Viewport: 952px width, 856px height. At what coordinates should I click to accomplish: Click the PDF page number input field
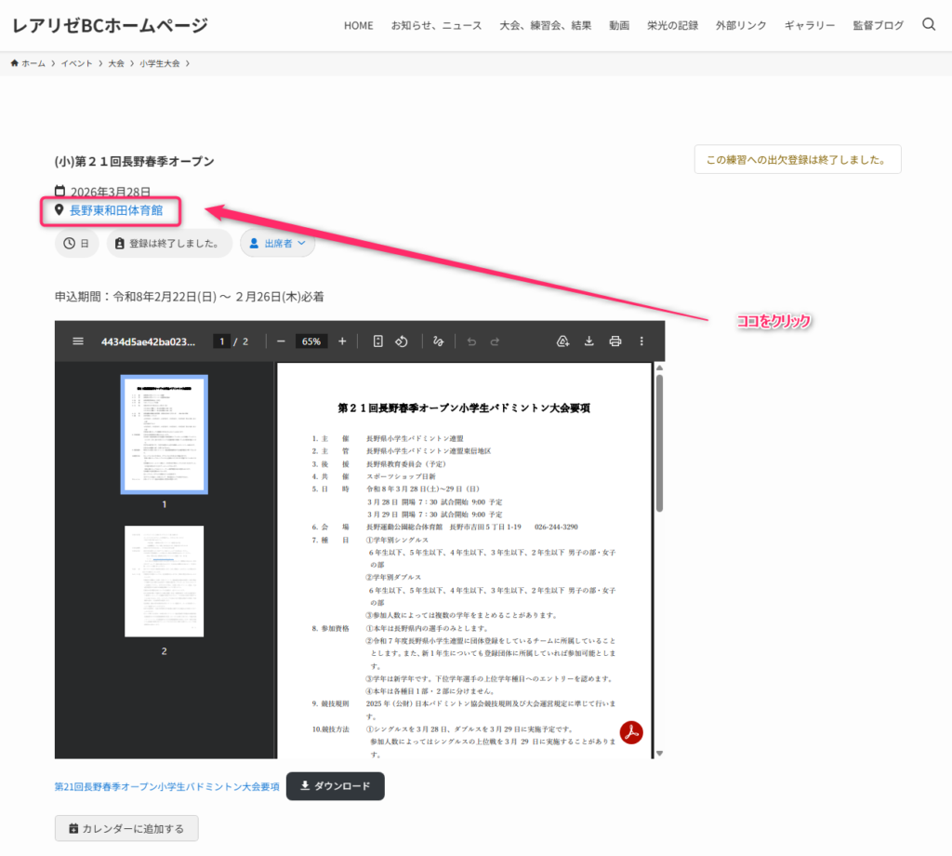pos(221,341)
